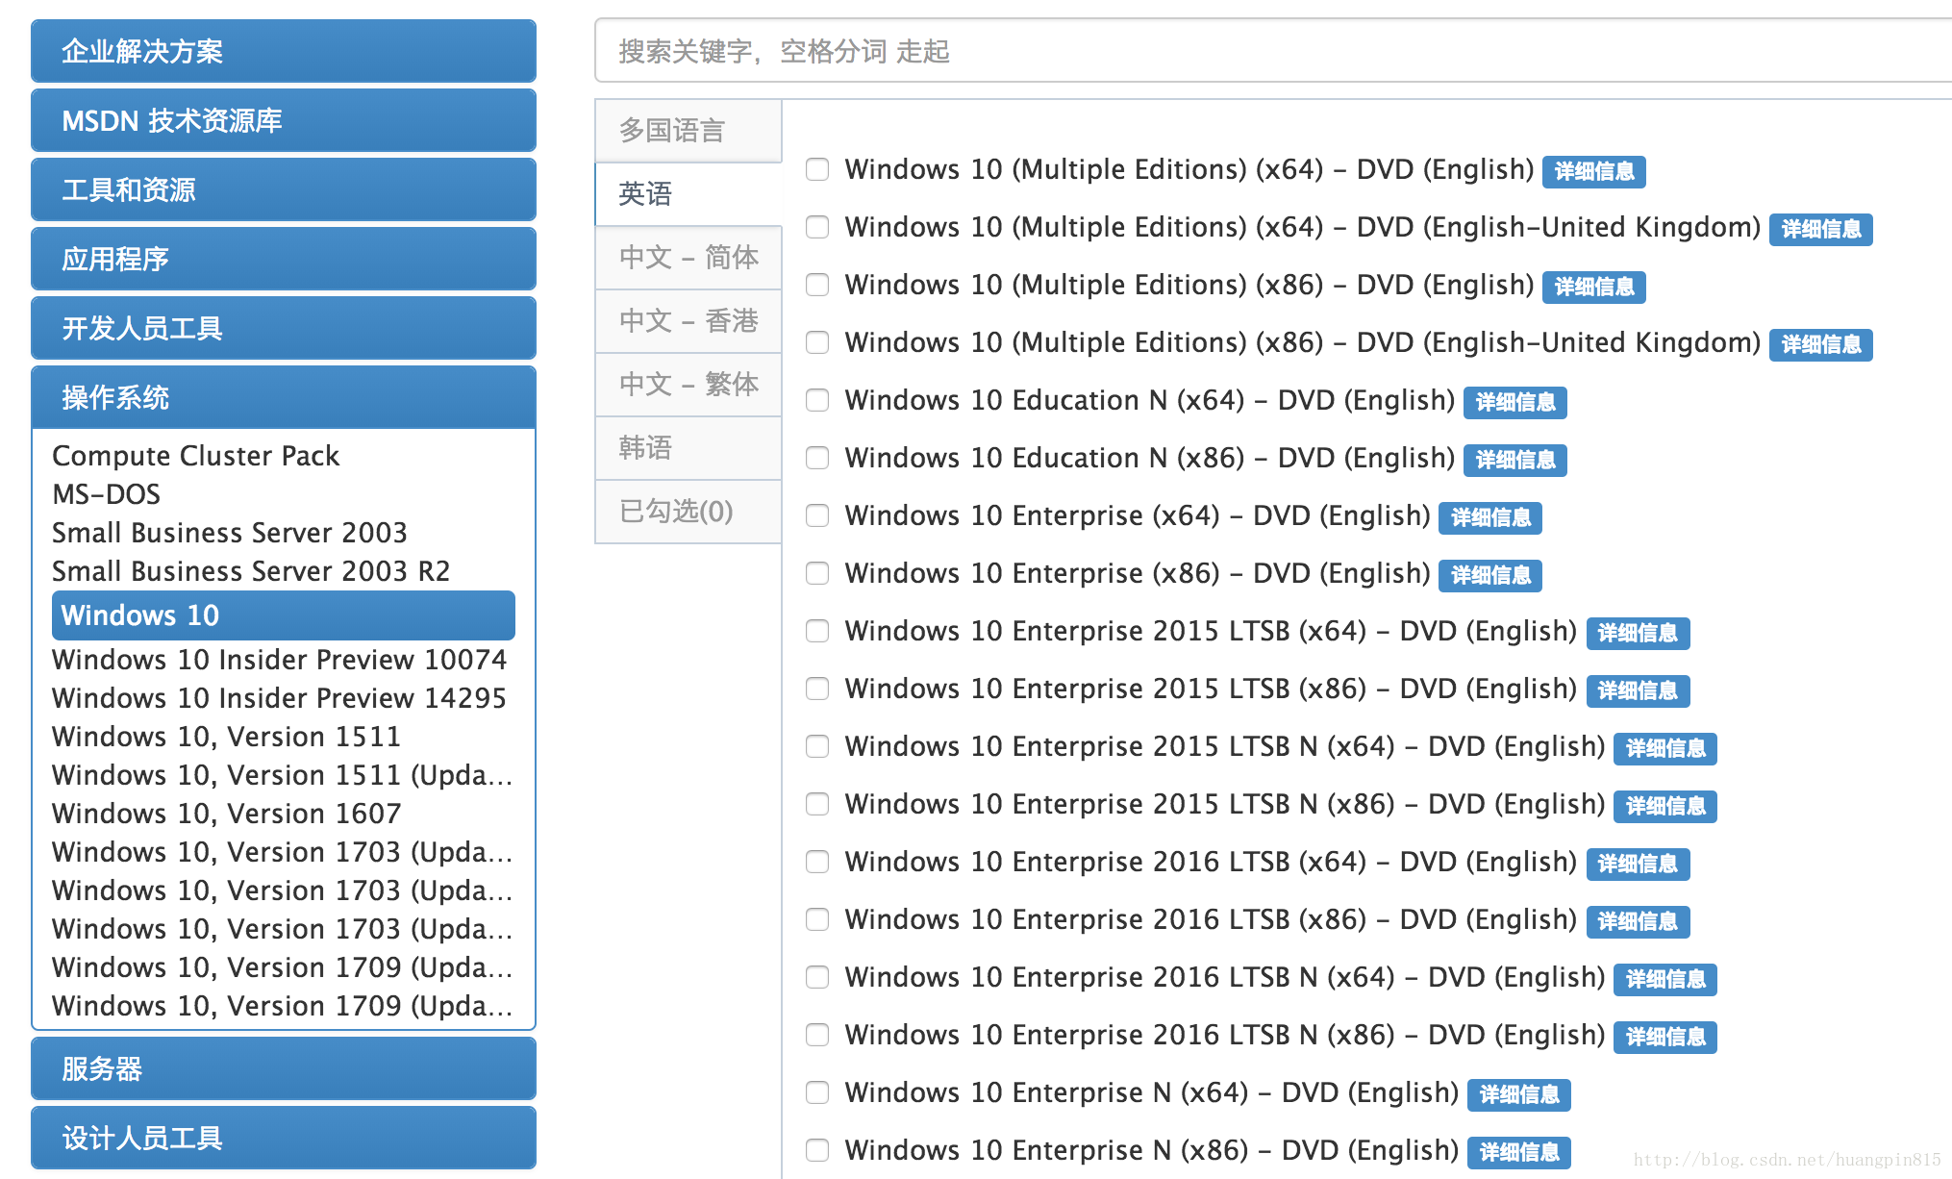Select Compute Cluster Pack in OS list

(x=196, y=456)
